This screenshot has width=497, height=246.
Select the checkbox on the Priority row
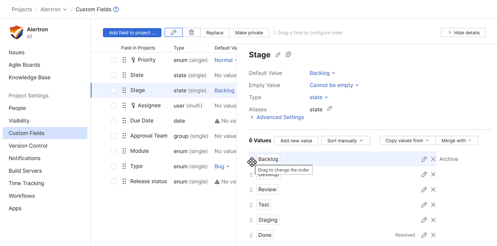coord(114,60)
